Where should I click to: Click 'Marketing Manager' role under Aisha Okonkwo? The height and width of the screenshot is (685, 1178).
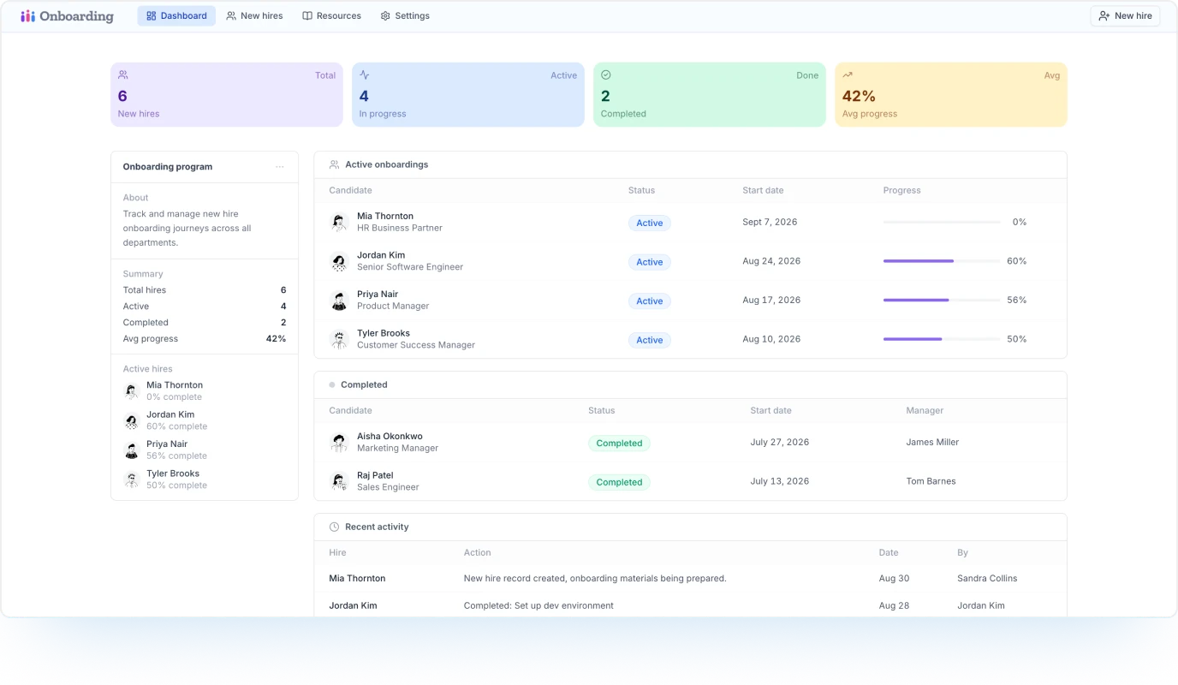coord(397,448)
